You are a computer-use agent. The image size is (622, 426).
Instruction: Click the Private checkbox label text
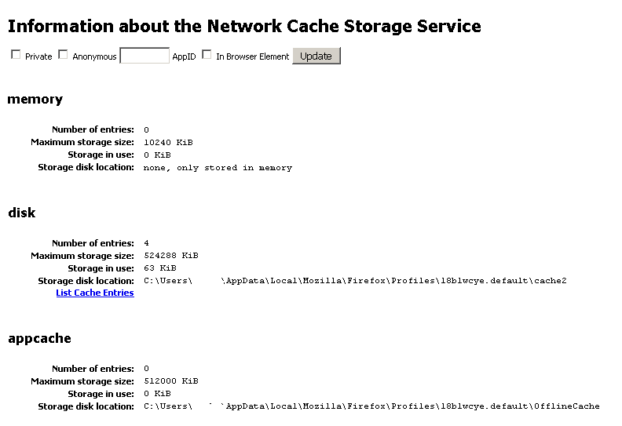click(x=38, y=56)
